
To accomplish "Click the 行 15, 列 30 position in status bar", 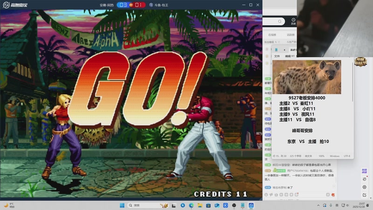I will pyautogui.click(x=280, y=156).
